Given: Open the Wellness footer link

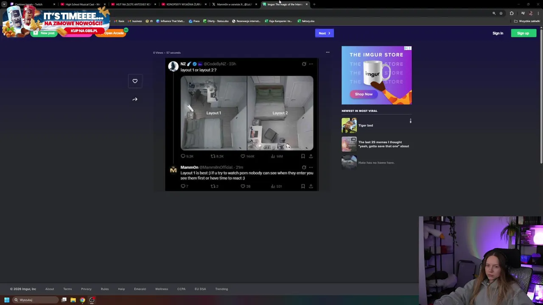Looking at the screenshot, I should click(162, 289).
